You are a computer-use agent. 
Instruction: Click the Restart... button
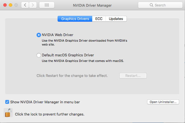coord(133,76)
